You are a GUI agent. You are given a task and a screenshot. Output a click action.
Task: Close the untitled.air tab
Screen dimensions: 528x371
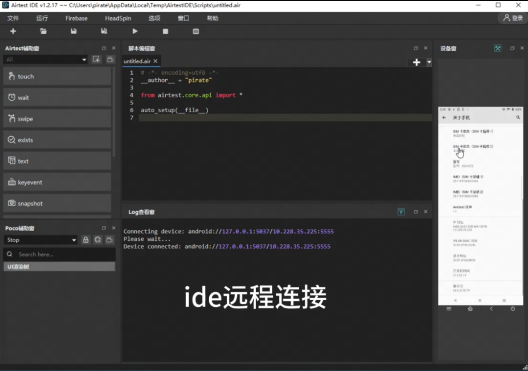tap(155, 61)
